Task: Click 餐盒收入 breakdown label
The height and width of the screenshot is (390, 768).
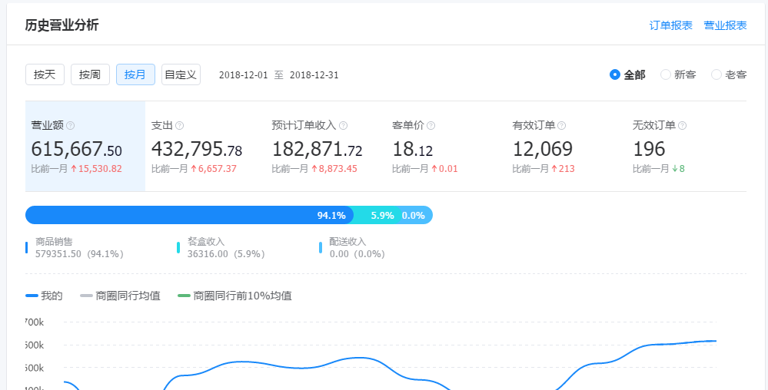Action: (x=206, y=242)
